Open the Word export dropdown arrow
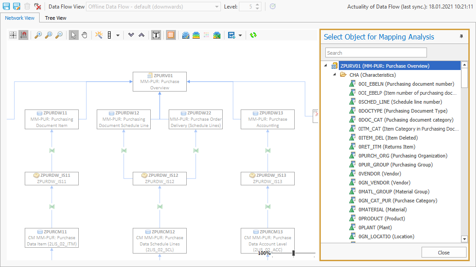The width and height of the screenshot is (476, 267). click(x=240, y=35)
